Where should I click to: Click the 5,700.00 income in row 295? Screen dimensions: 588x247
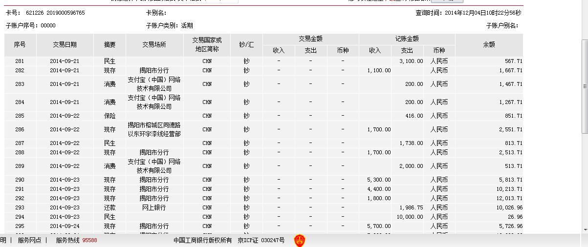coord(379,226)
